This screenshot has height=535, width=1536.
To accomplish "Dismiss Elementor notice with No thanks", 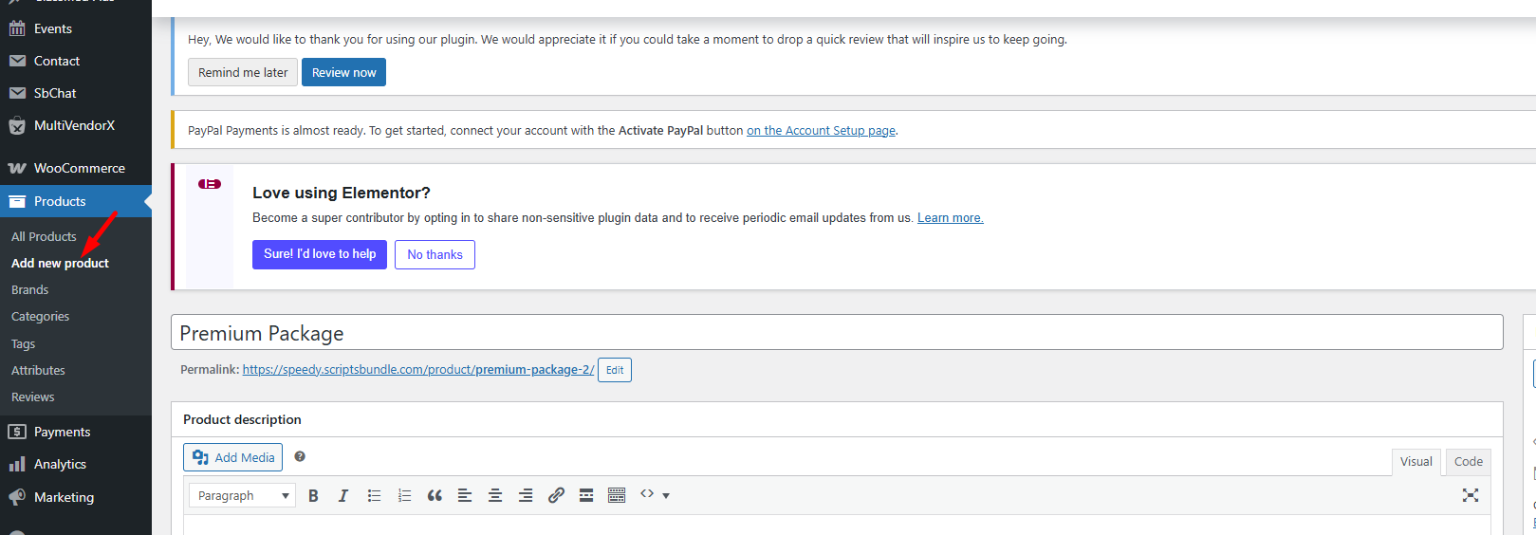I will (x=435, y=254).
